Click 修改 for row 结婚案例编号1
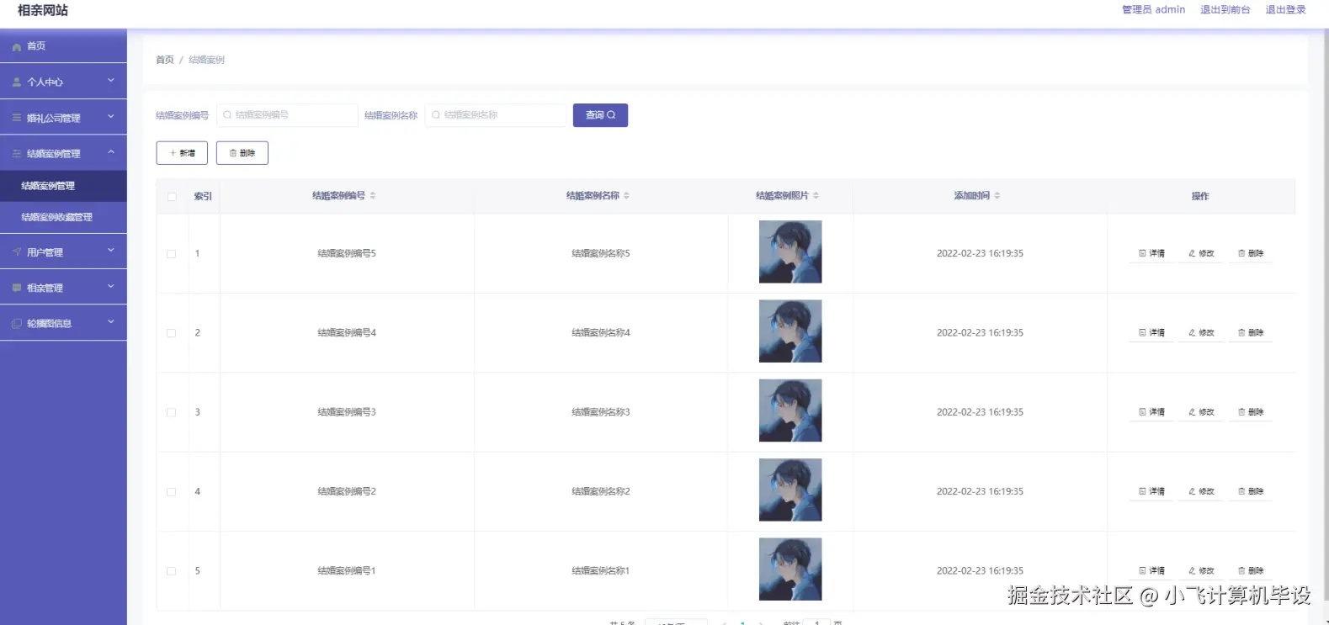This screenshot has width=1329, height=625. click(1201, 570)
